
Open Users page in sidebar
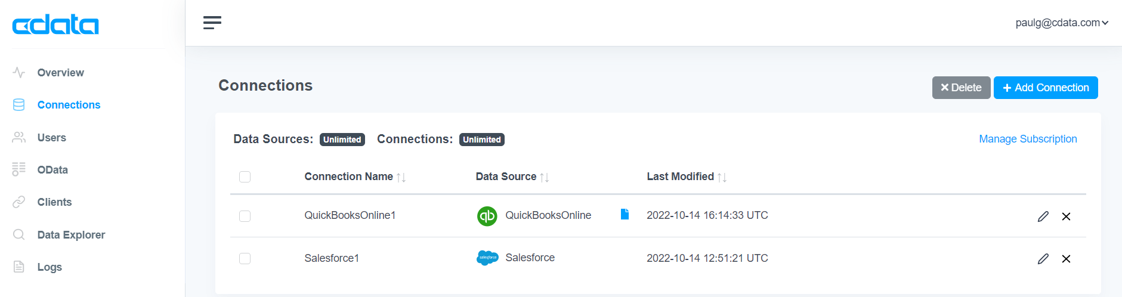coord(52,138)
